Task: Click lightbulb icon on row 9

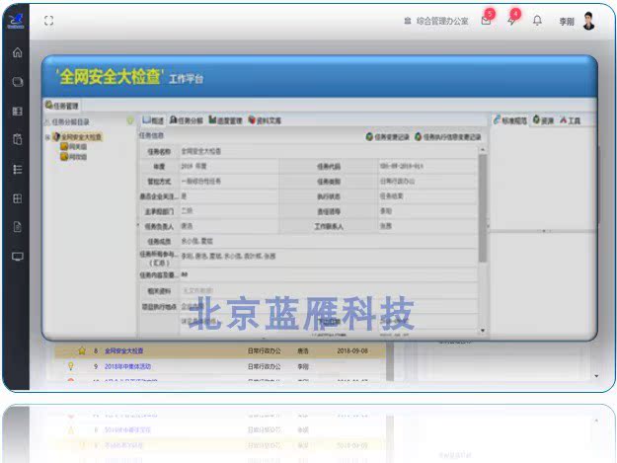Action: (71, 366)
